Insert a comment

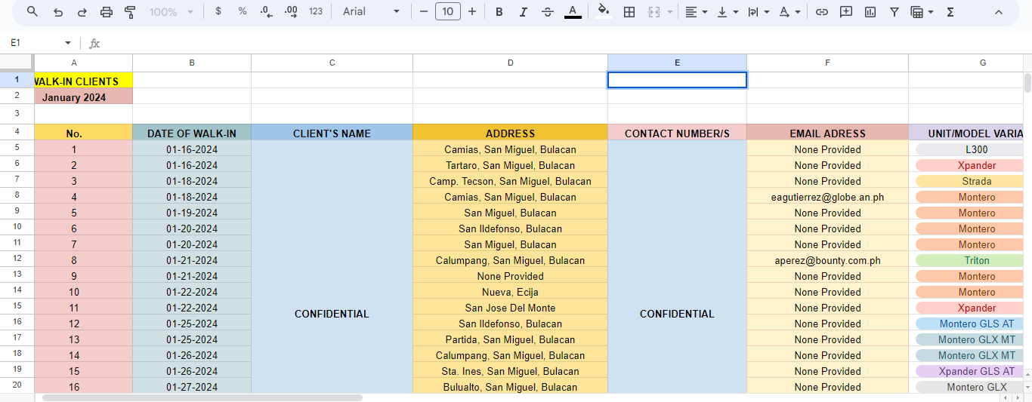846,12
